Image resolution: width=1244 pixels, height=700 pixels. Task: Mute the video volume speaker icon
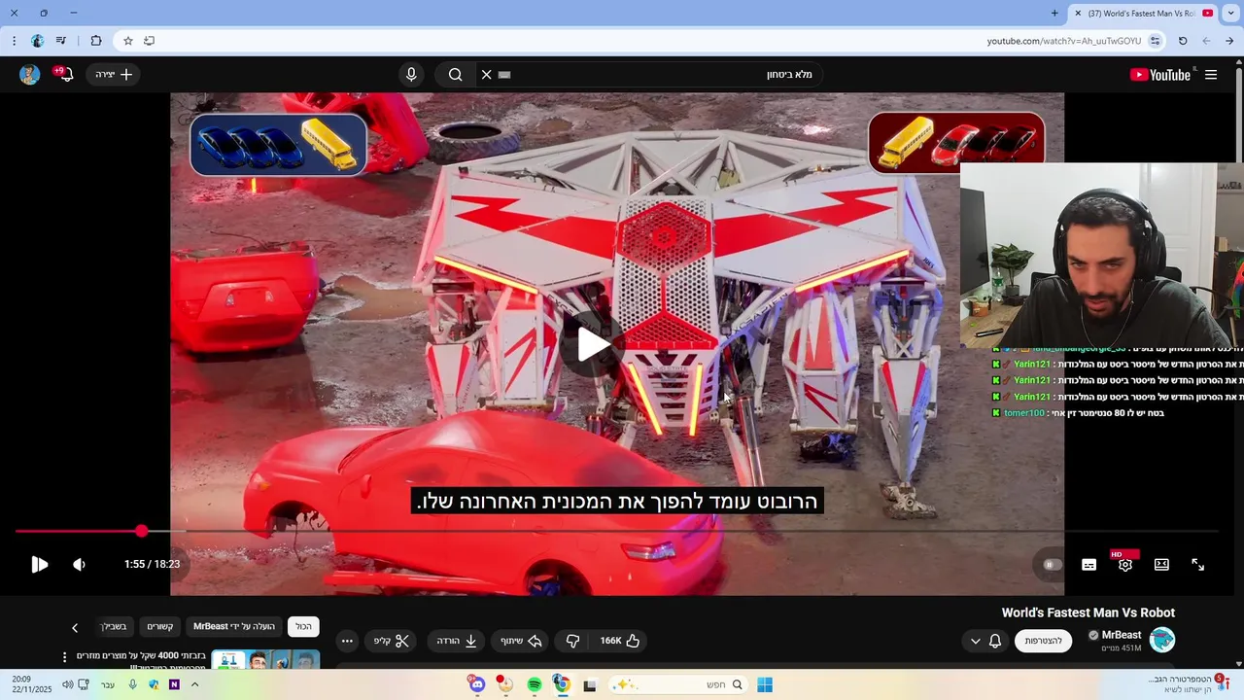pos(79,564)
